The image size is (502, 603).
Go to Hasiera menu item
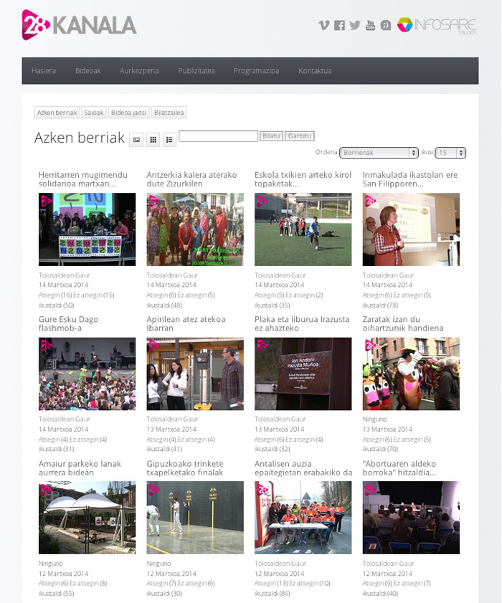pos(44,71)
